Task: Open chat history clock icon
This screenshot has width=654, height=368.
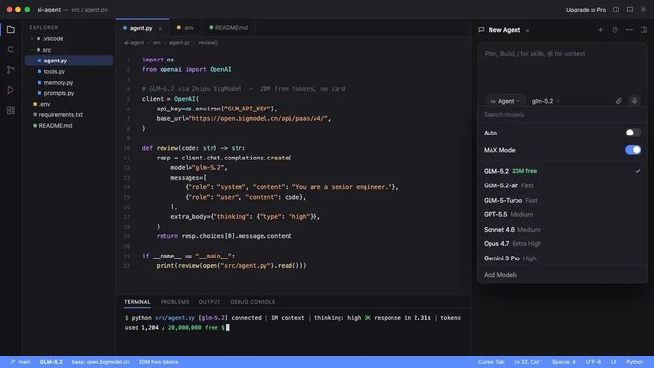Action: click(x=615, y=30)
